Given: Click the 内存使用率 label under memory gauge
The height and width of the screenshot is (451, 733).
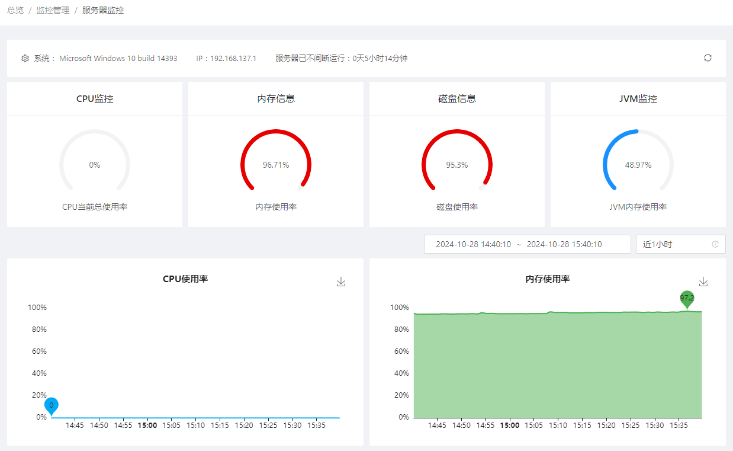Looking at the screenshot, I should (x=276, y=207).
